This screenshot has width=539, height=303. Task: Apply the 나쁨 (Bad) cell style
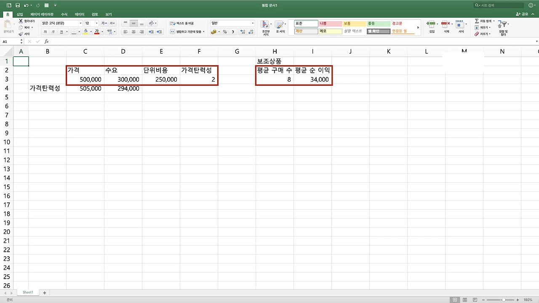(x=330, y=24)
